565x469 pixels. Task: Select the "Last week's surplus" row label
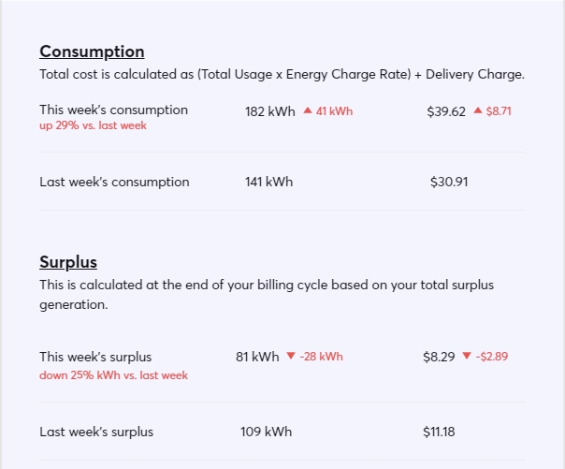point(96,432)
